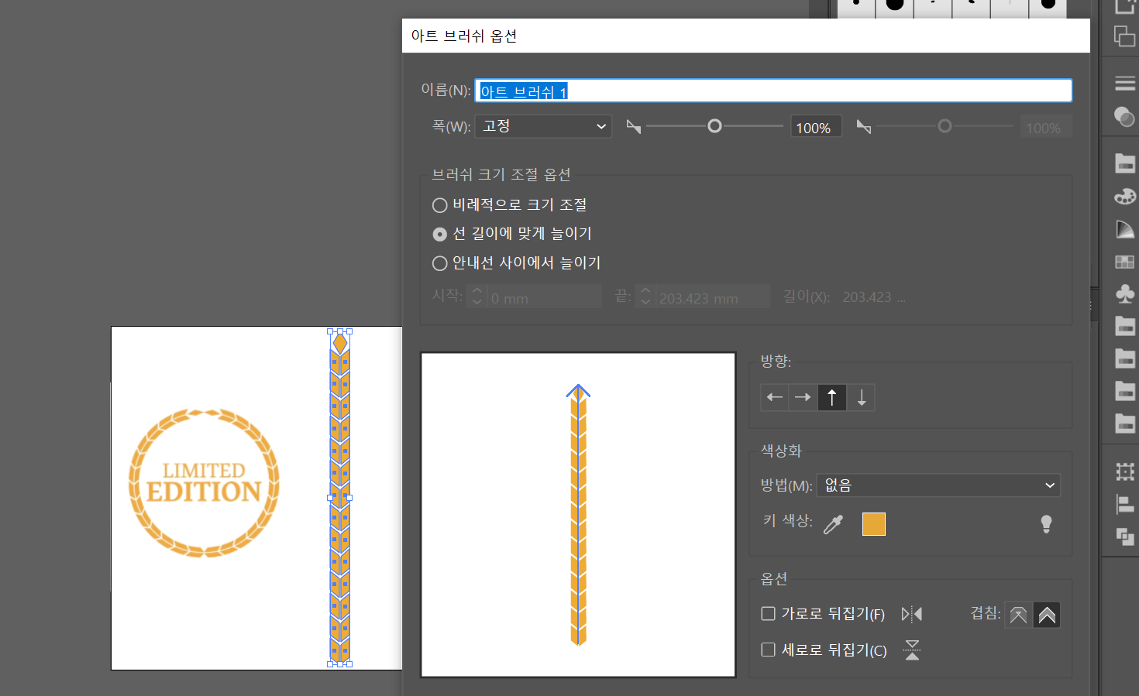Open the Color palette panel icon
The width and height of the screenshot is (1139, 696).
pyautogui.click(x=1124, y=197)
